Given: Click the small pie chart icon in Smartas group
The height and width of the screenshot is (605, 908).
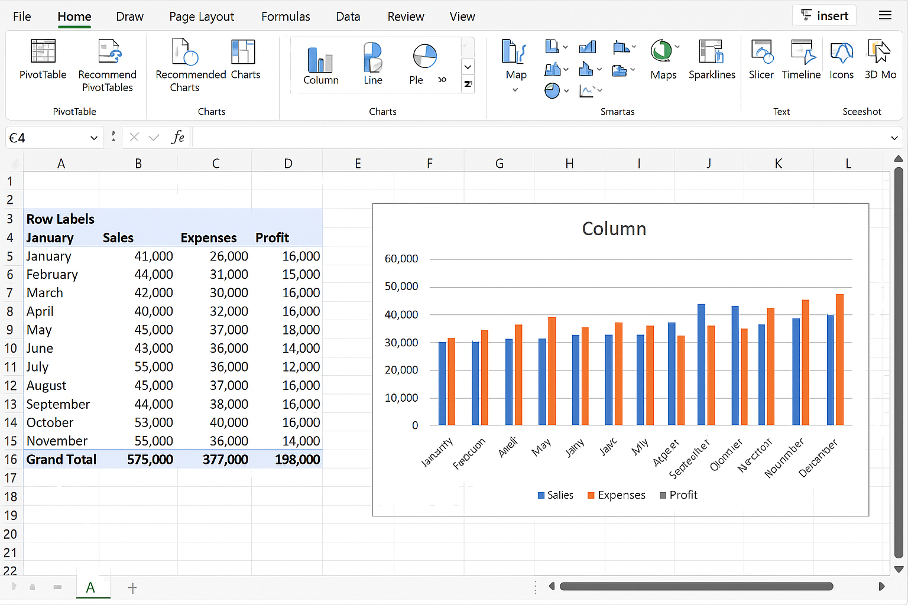Looking at the screenshot, I should point(552,90).
